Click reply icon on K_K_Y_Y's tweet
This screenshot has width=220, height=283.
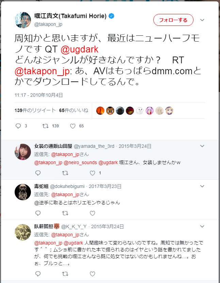point(38,274)
